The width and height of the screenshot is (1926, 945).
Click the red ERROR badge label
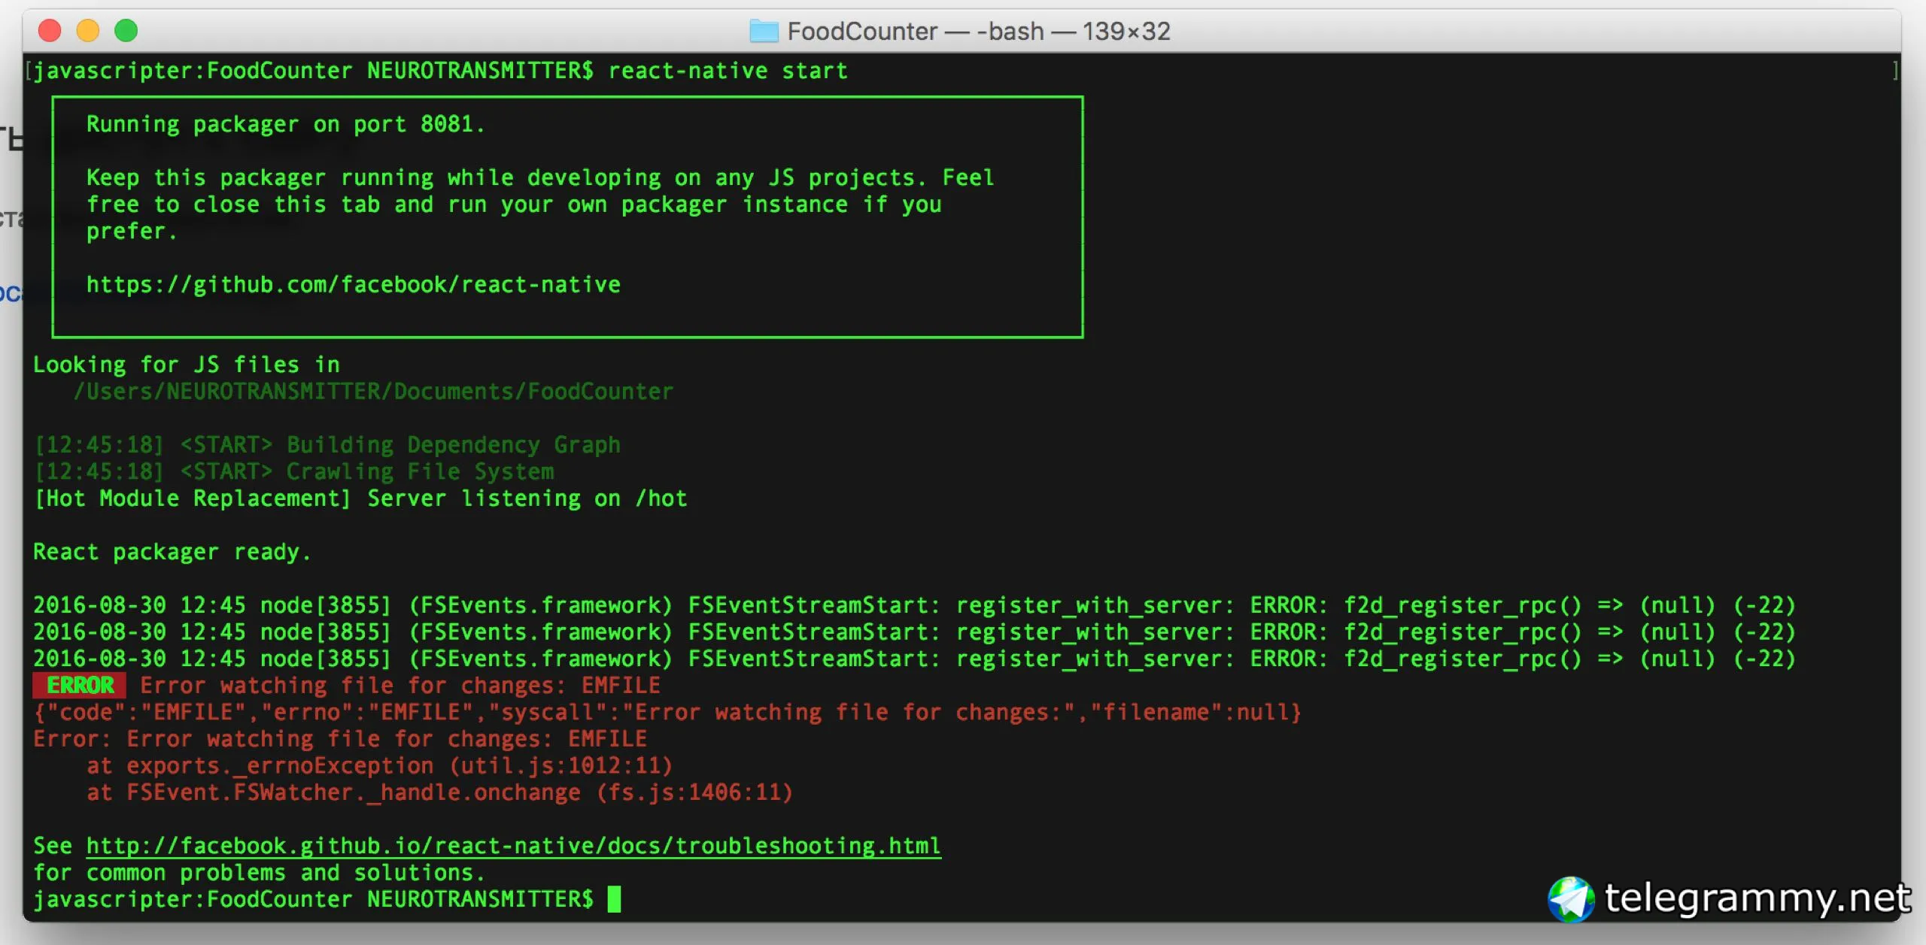pos(80,686)
